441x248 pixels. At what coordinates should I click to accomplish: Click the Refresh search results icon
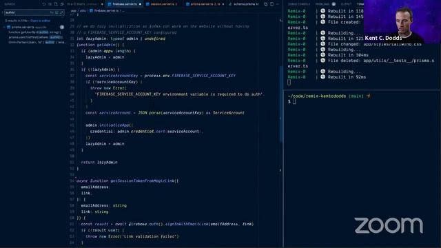[x=44, y=4]
